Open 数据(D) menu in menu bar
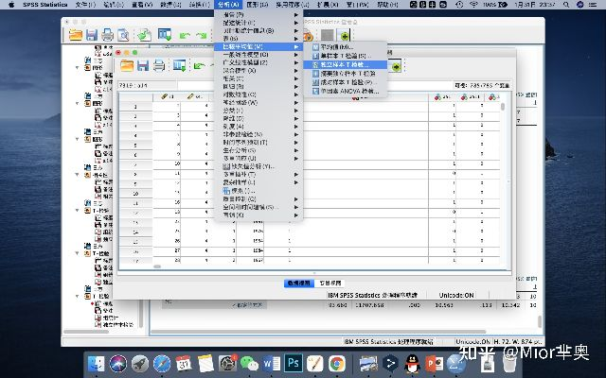The image size is (606, 378). 170,5
